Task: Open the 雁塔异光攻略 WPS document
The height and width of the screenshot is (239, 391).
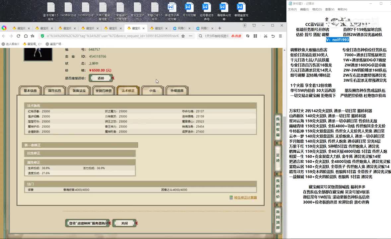Action: click(224, 11)
